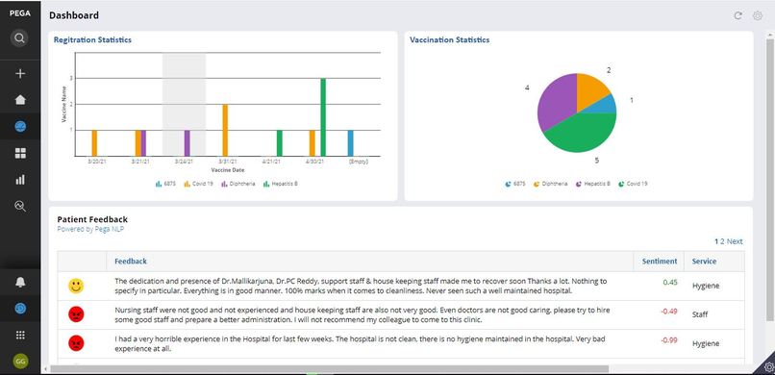
Task: Click the -0.99 sentiment value
Action: (x=668, y=340)
